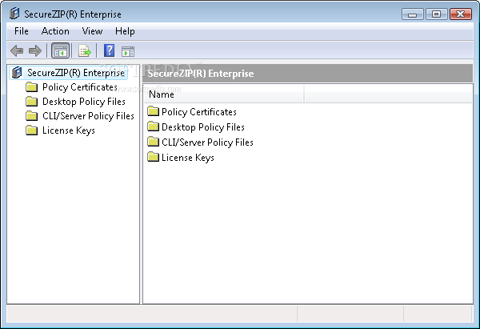The width and height of the screenshot is (480, 329).
Task: Click License Keys folder icon in list pane
Action: [x=153, y=157]
